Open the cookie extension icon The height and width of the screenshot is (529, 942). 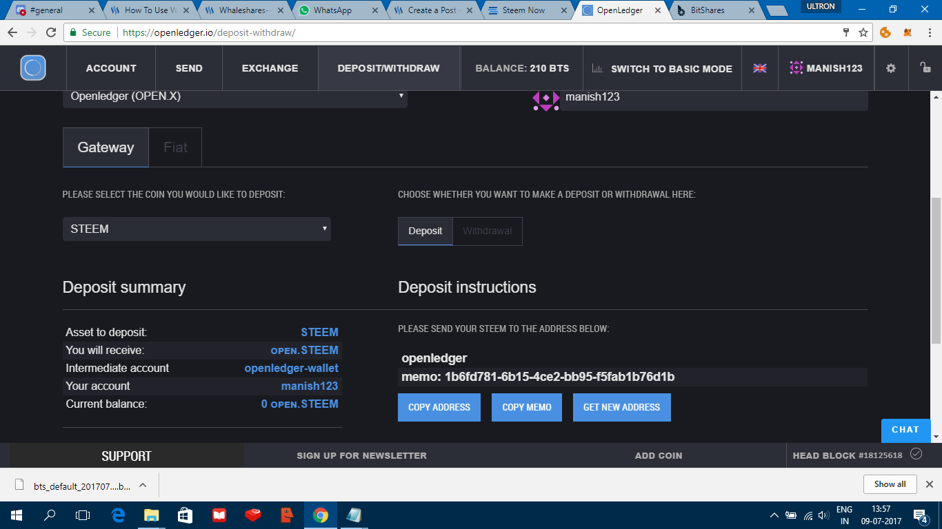(x=886, y=32)
